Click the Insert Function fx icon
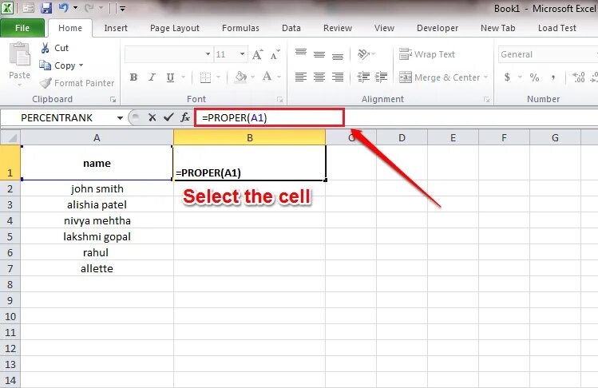 click(185, 117)
